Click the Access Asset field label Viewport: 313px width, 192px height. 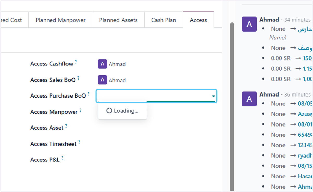point(47,128)
